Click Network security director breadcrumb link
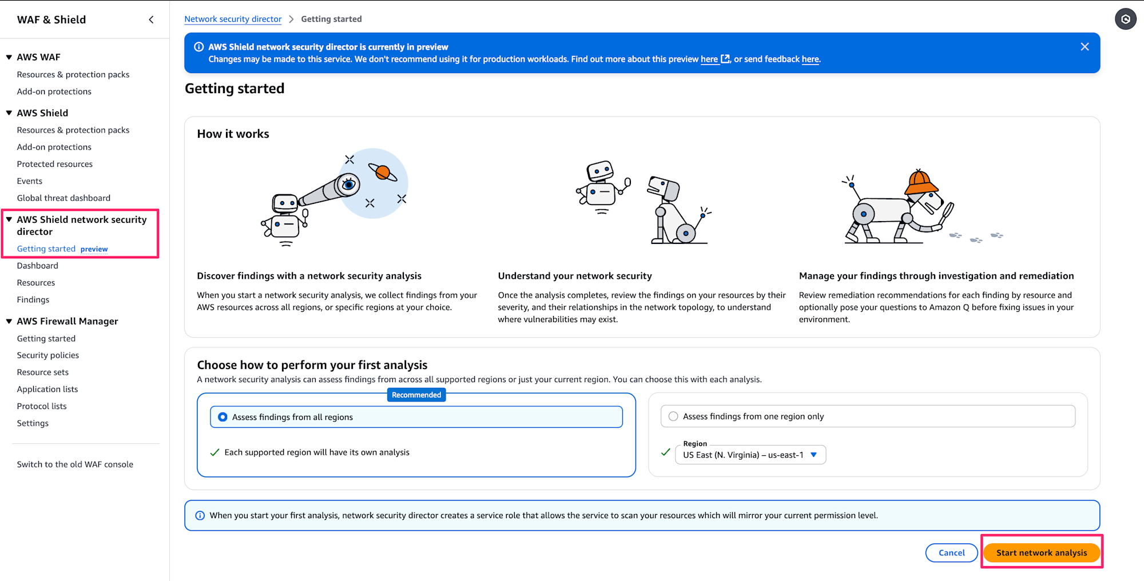Image resolution: width=1144 pixels, height=581 pixels. 233,19
